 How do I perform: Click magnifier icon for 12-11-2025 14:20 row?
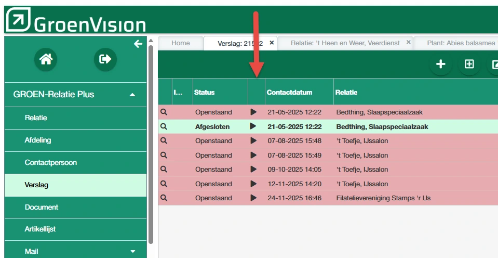tap(164, 184)
